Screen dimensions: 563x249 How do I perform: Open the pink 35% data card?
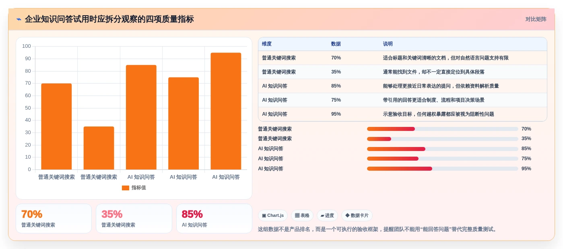[x=134, y=218]
